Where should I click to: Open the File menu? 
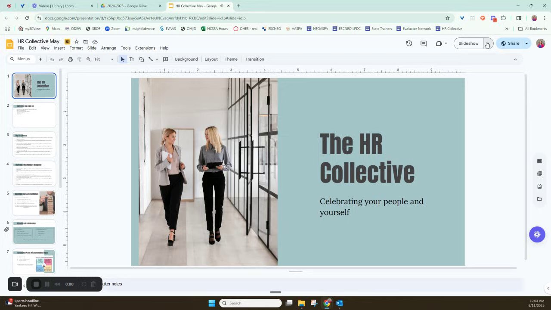[21, 48]
